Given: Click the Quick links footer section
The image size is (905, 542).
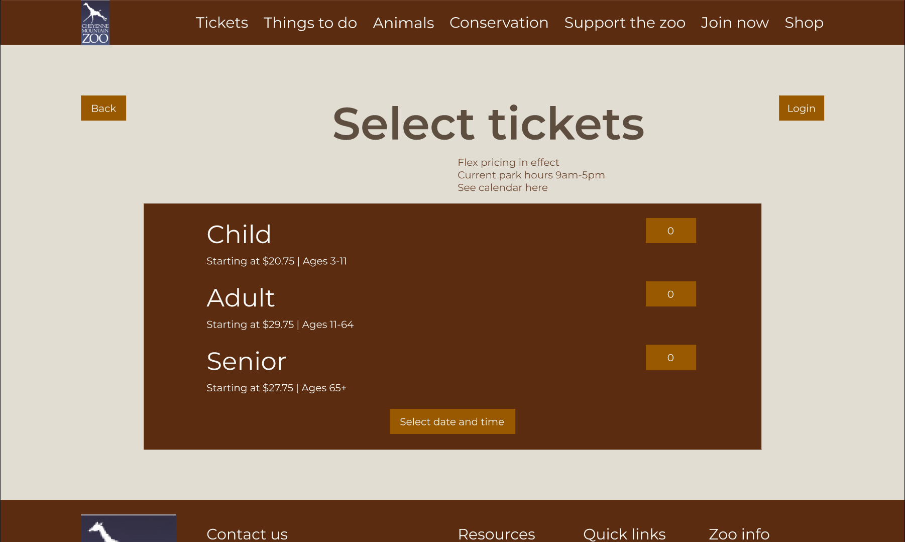Looking at the screenshot, I should click(x=624, y=534).
